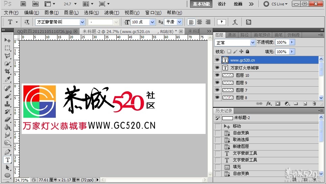Select the Ellipse shape tool
This screenshot has width=326, height=184.
pyautogui.click(x=7, y=175)
